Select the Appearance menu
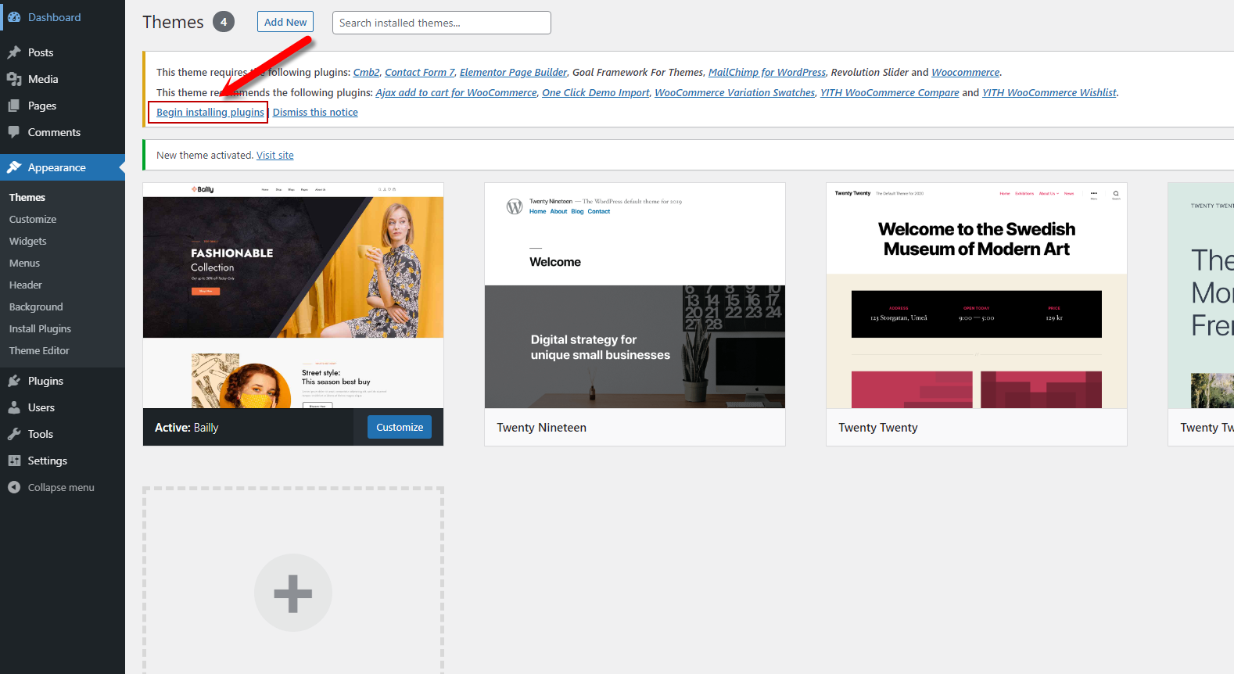This screenshot has height=674, width=1234. (63, 167)
